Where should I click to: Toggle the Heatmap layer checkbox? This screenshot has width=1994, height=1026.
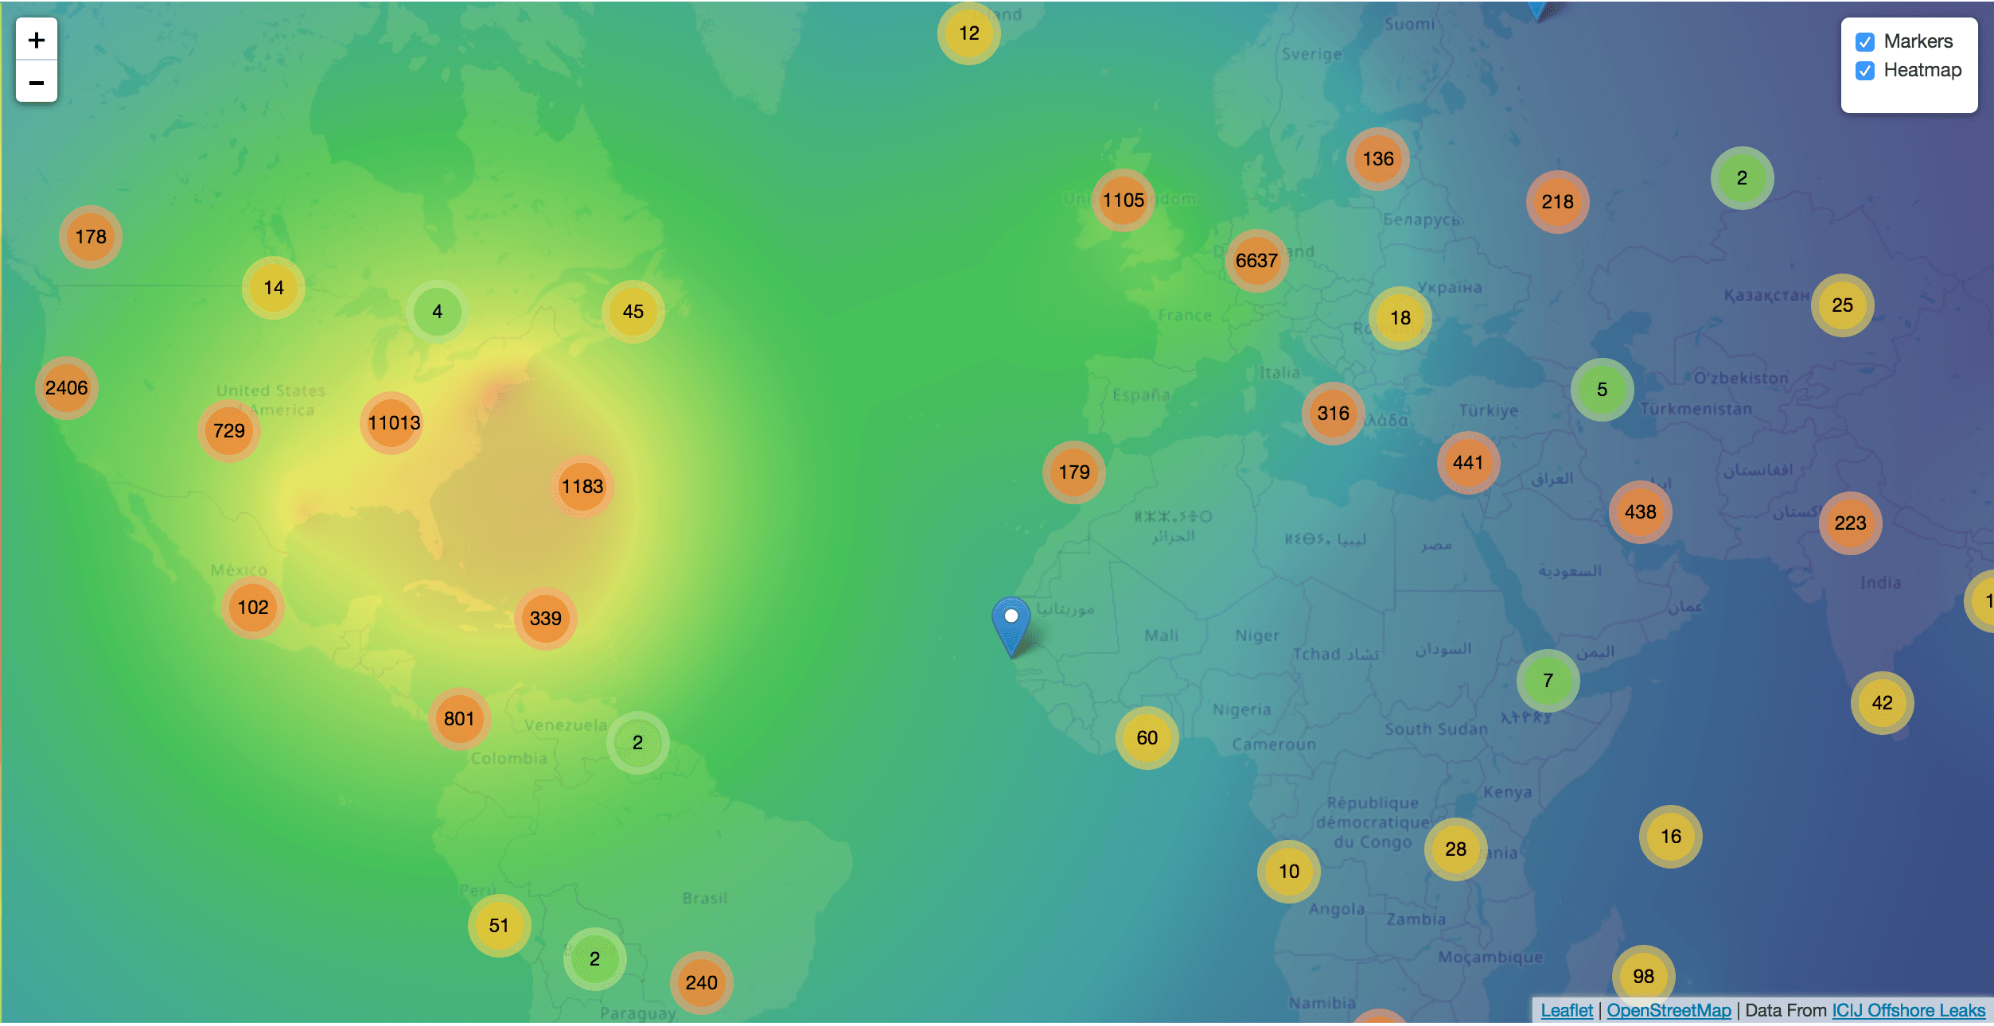click(1864, 71)
